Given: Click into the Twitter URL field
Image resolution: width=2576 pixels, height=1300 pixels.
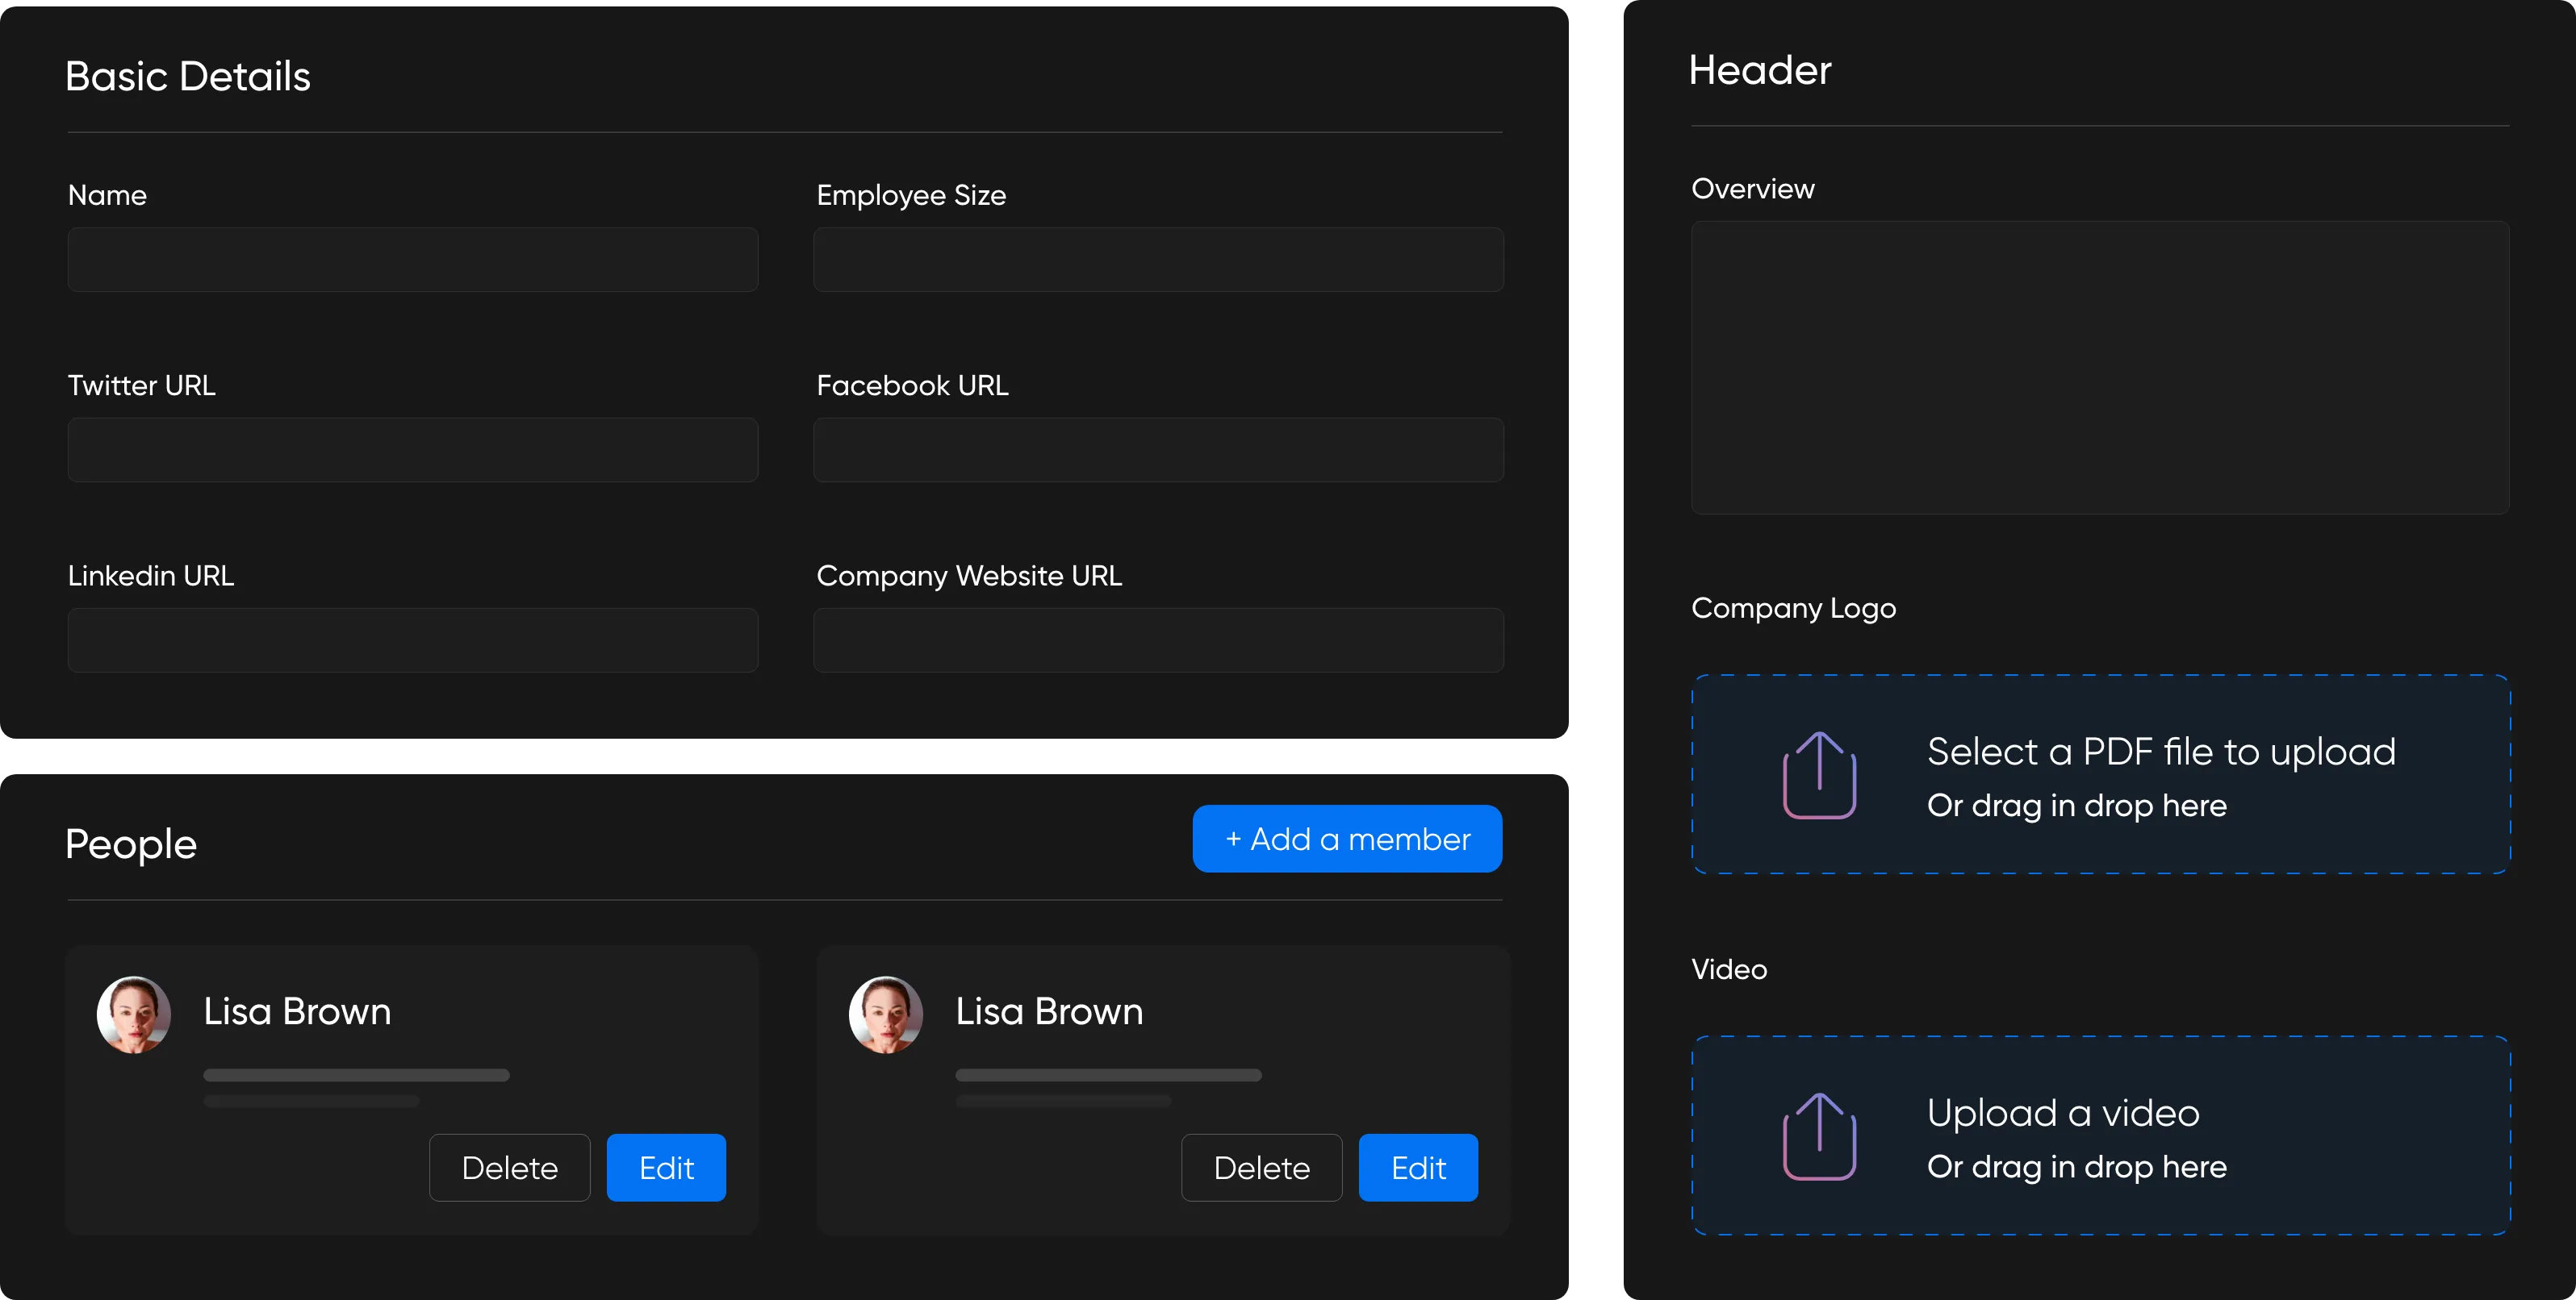Looking at the screenshot, I should pos(413,450).
